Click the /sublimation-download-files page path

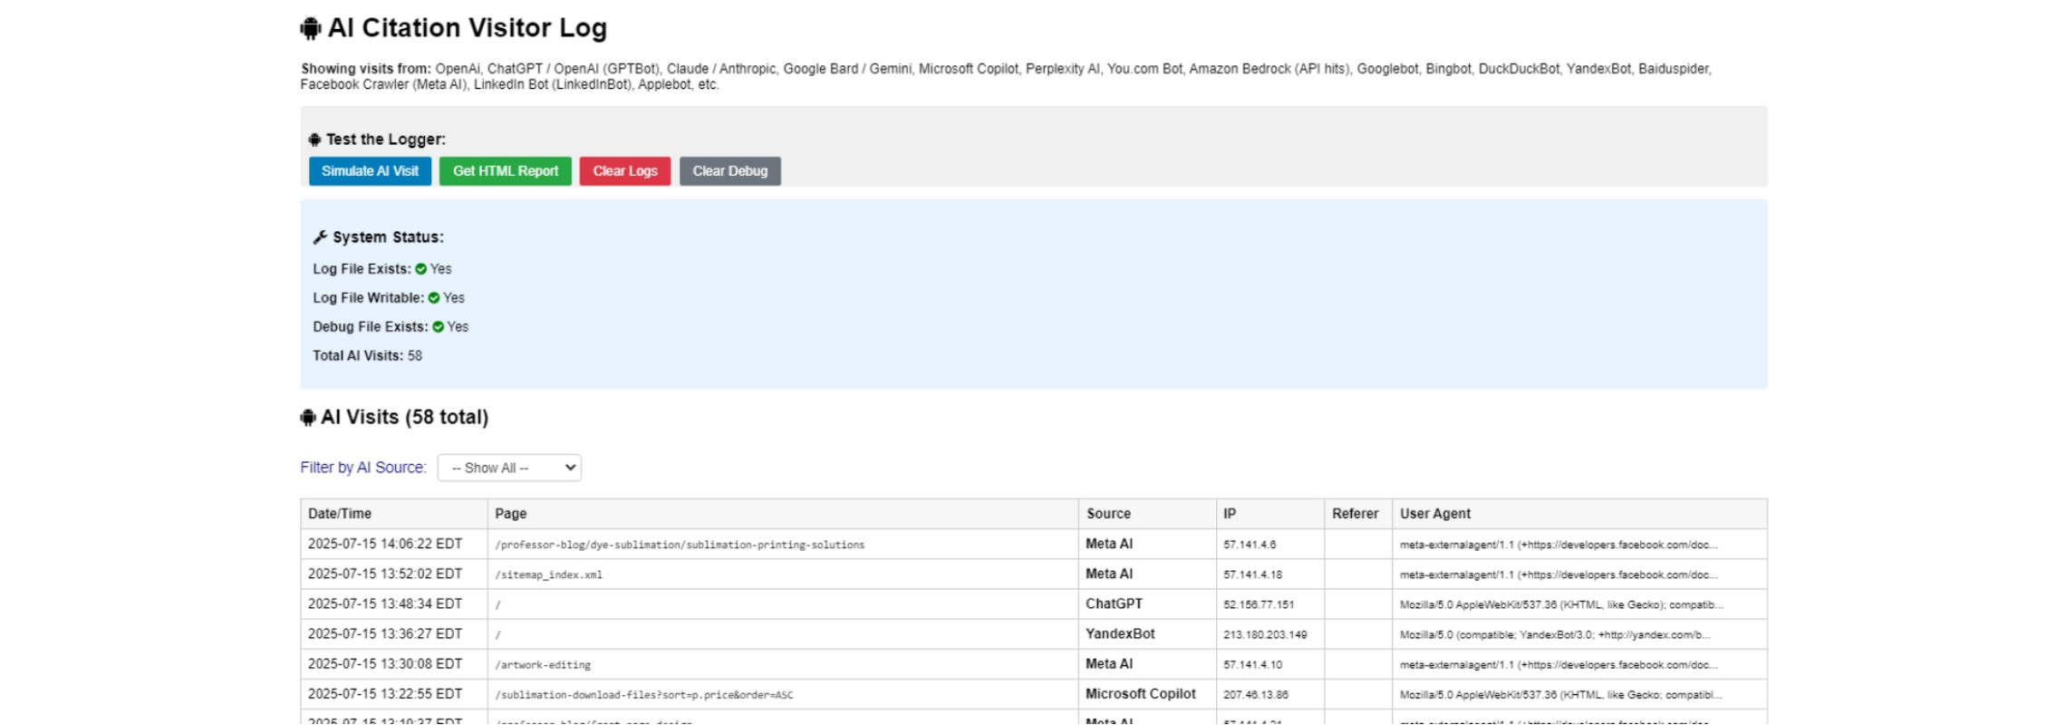click(x=644, y=695)
